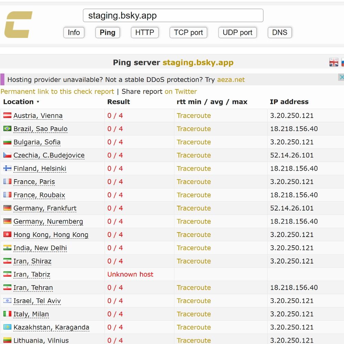Click the Brazil, Sao Paulo location name
344x344 pixels.
pyautogui.click(x=40, y=129)
